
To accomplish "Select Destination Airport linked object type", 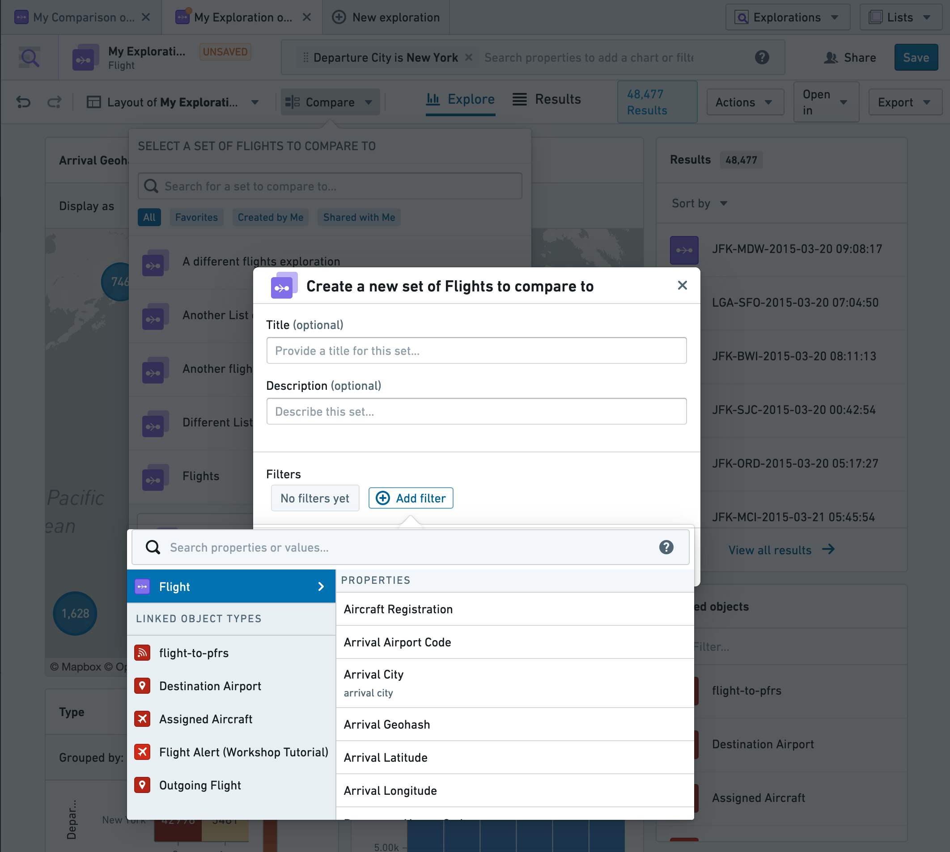I will (x=231, y=686).
